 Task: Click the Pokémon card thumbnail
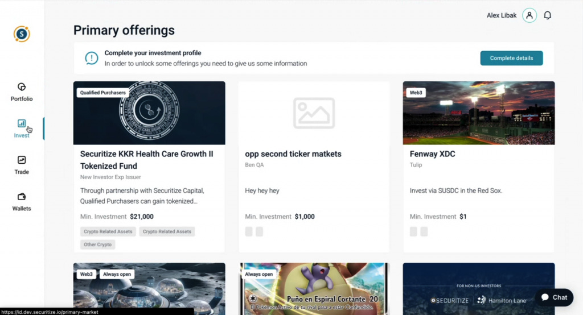click(314, 289)
